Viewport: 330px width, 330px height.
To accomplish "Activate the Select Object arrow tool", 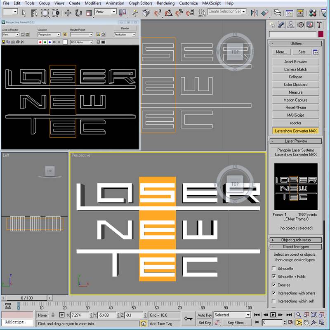I will (x=24, y=13).
